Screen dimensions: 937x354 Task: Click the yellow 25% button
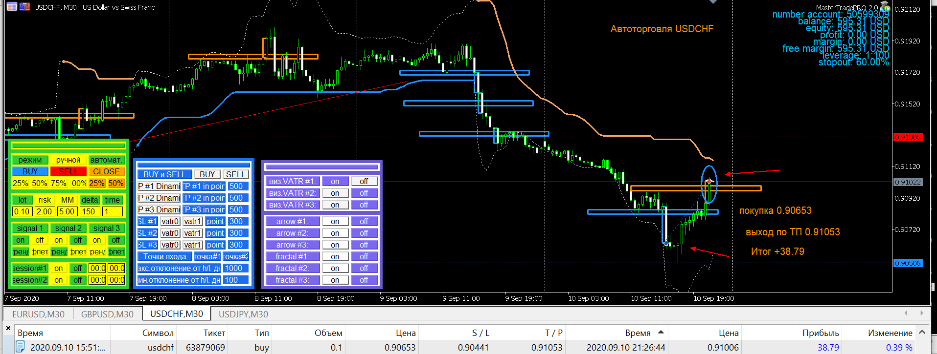pos(20,183)
